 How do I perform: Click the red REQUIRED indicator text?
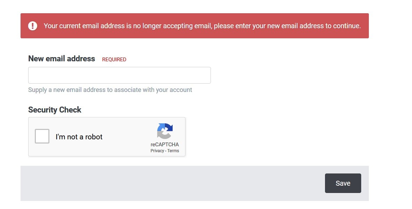(x=114, y=60)
